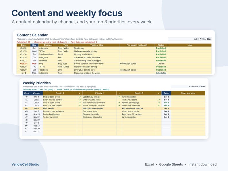Select Published status in Oct 10 row
This screenshot has width=228, height=171.
[x=161, y=48]
